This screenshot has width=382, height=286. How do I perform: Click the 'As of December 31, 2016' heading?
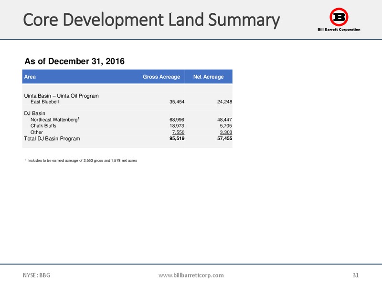[x=74, y=61]
